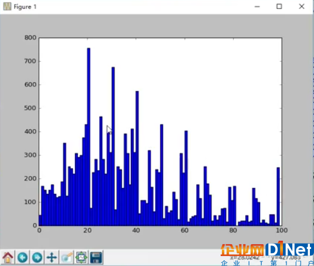
Task: Maximize the Figure 1 window
Action: point(279,6)
